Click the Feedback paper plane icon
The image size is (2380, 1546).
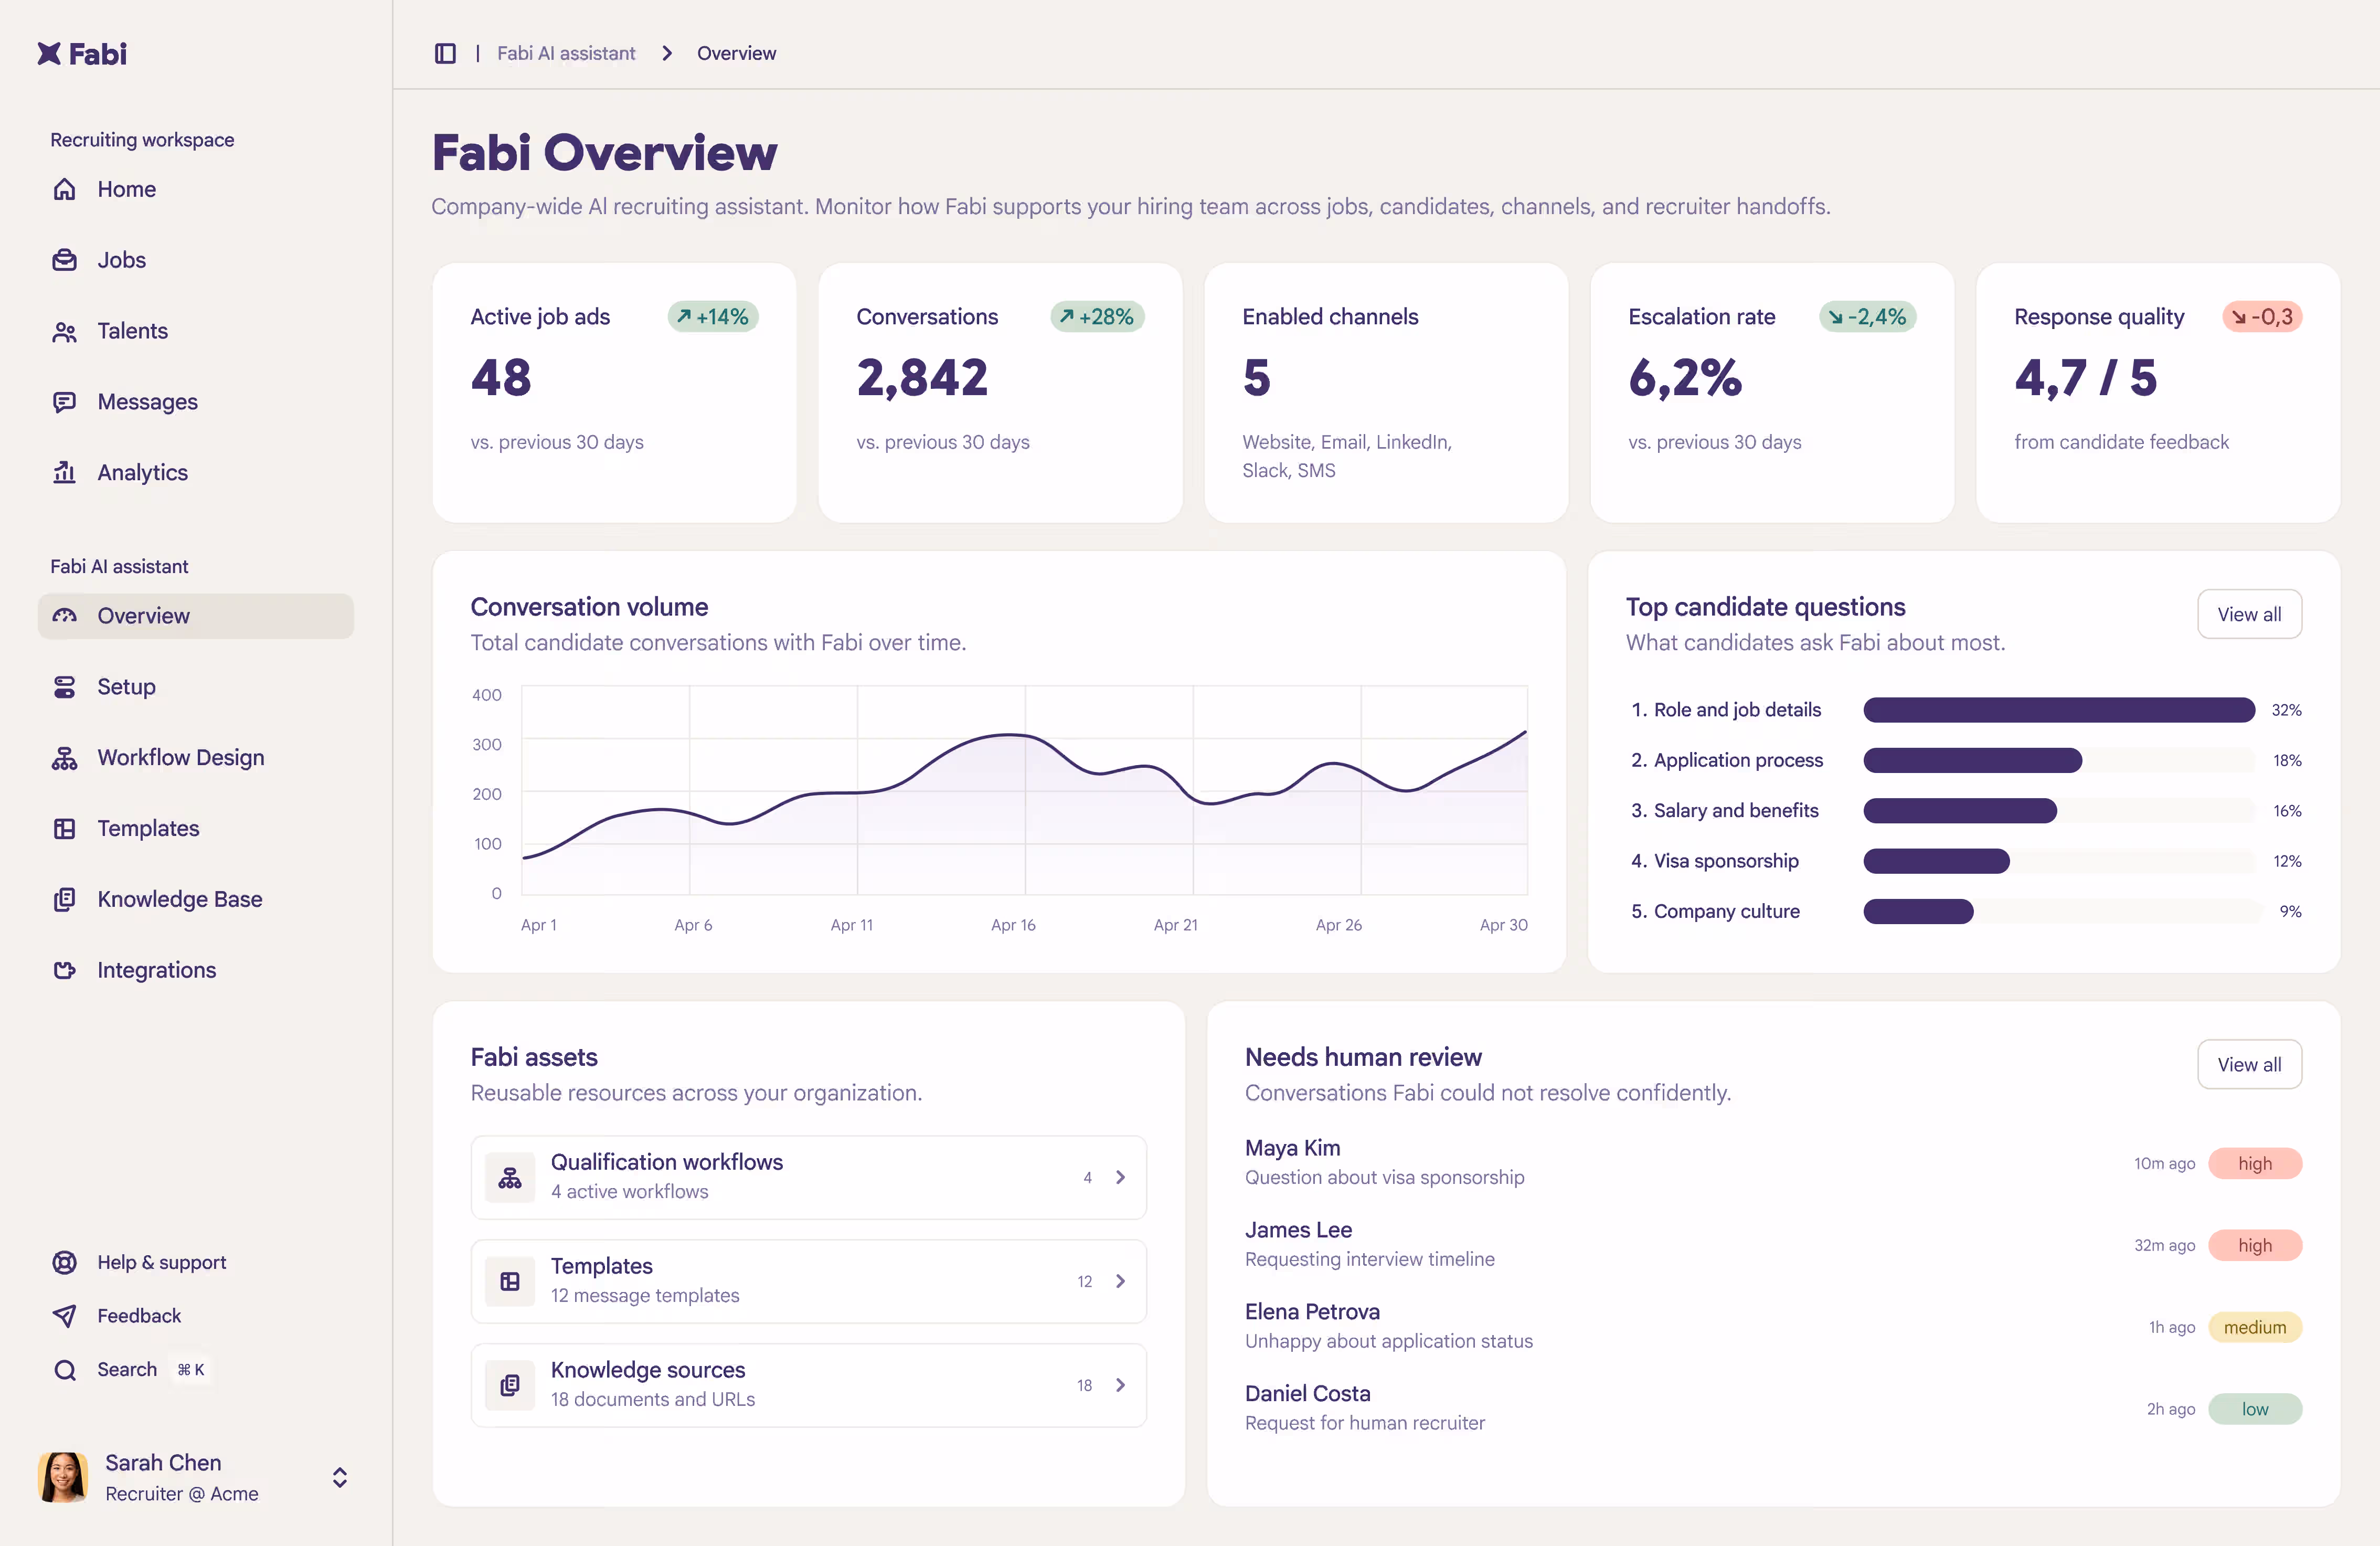pyautogui.click(x=65, y=1316)
